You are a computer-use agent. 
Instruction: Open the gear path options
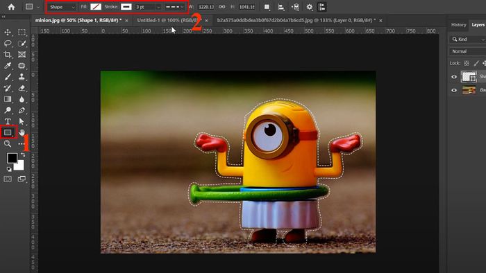pos(310,7)
